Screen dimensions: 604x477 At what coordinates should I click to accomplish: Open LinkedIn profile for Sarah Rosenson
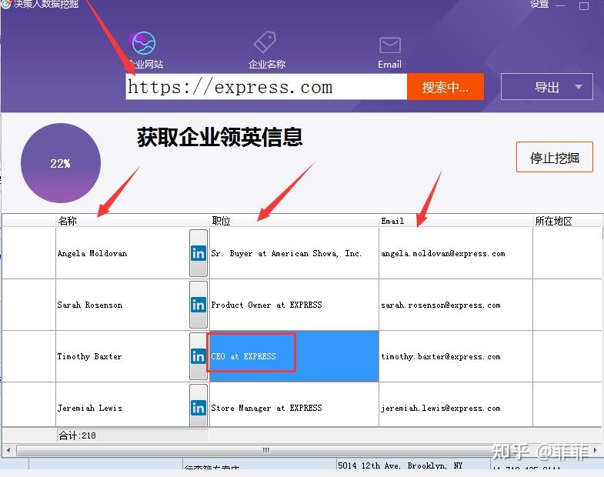pyautogui.click(x=199, y=305)
